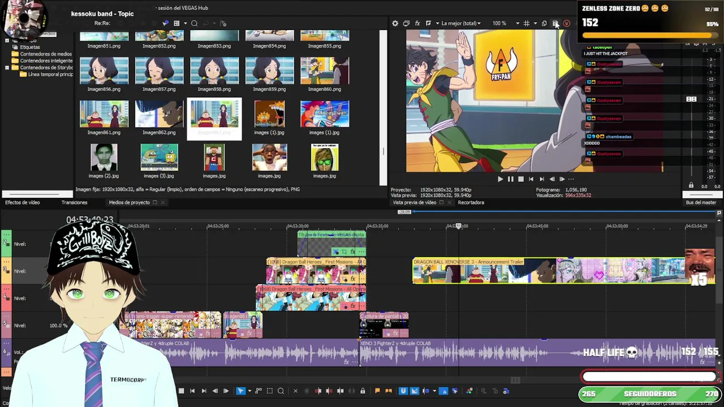Expand overlays dropdown arrow beside grid
The height and width of the screenshot is (407, 724).
535,23
